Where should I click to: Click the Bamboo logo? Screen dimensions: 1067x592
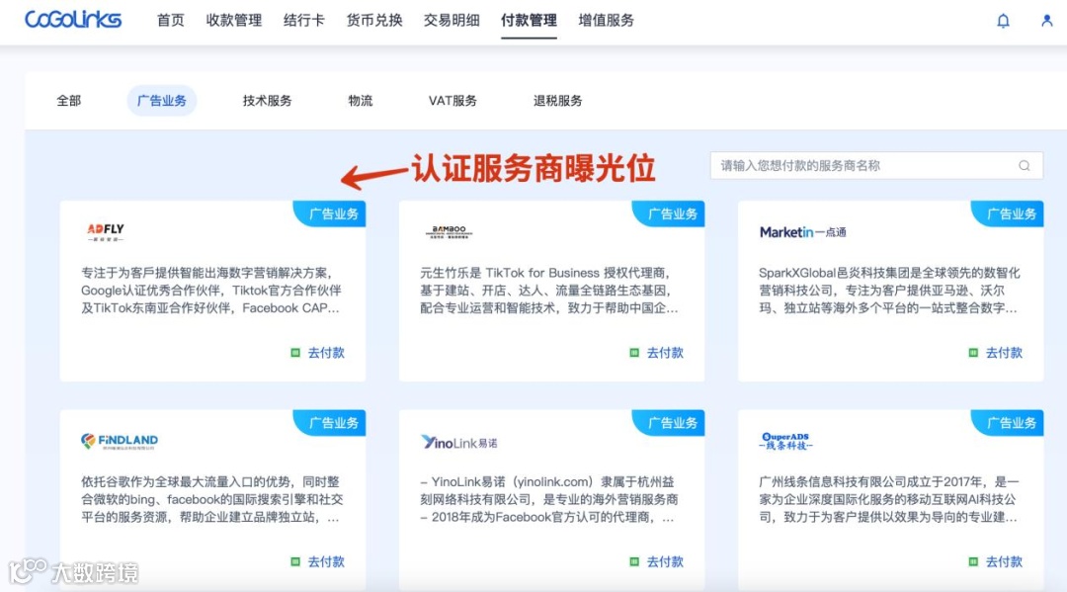click(x=449, y=232)
